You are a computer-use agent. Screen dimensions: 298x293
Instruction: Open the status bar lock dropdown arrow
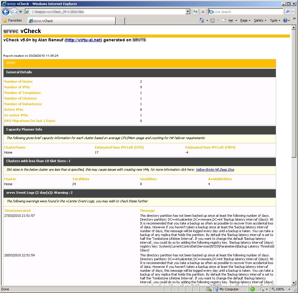click(x=267, y=289)
